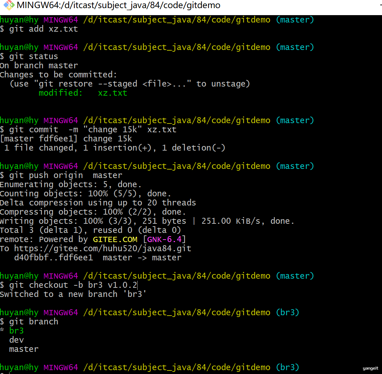This screenshot has height=374, width=382.
Task: Click the Git Bash window icon
Action: (9, 5)
